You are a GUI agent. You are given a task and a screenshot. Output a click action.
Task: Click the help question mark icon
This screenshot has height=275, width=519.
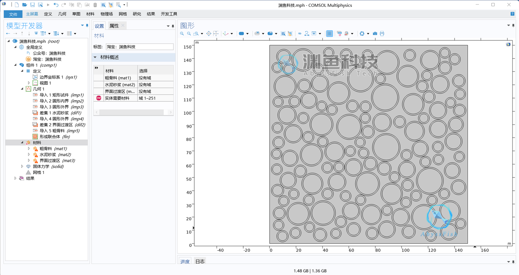(x=512, y=14)
